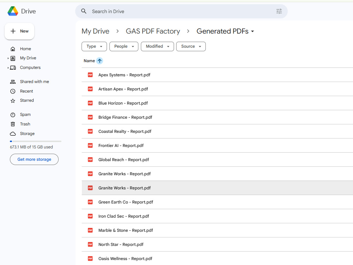Open the Generated PDFs folder dropdown

tap(253, 31)
